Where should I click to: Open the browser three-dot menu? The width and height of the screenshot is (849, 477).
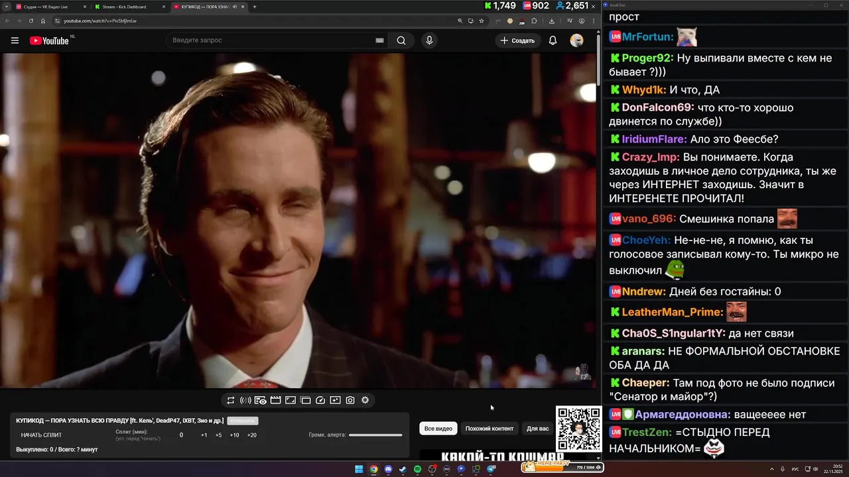[x=594, y=21]
